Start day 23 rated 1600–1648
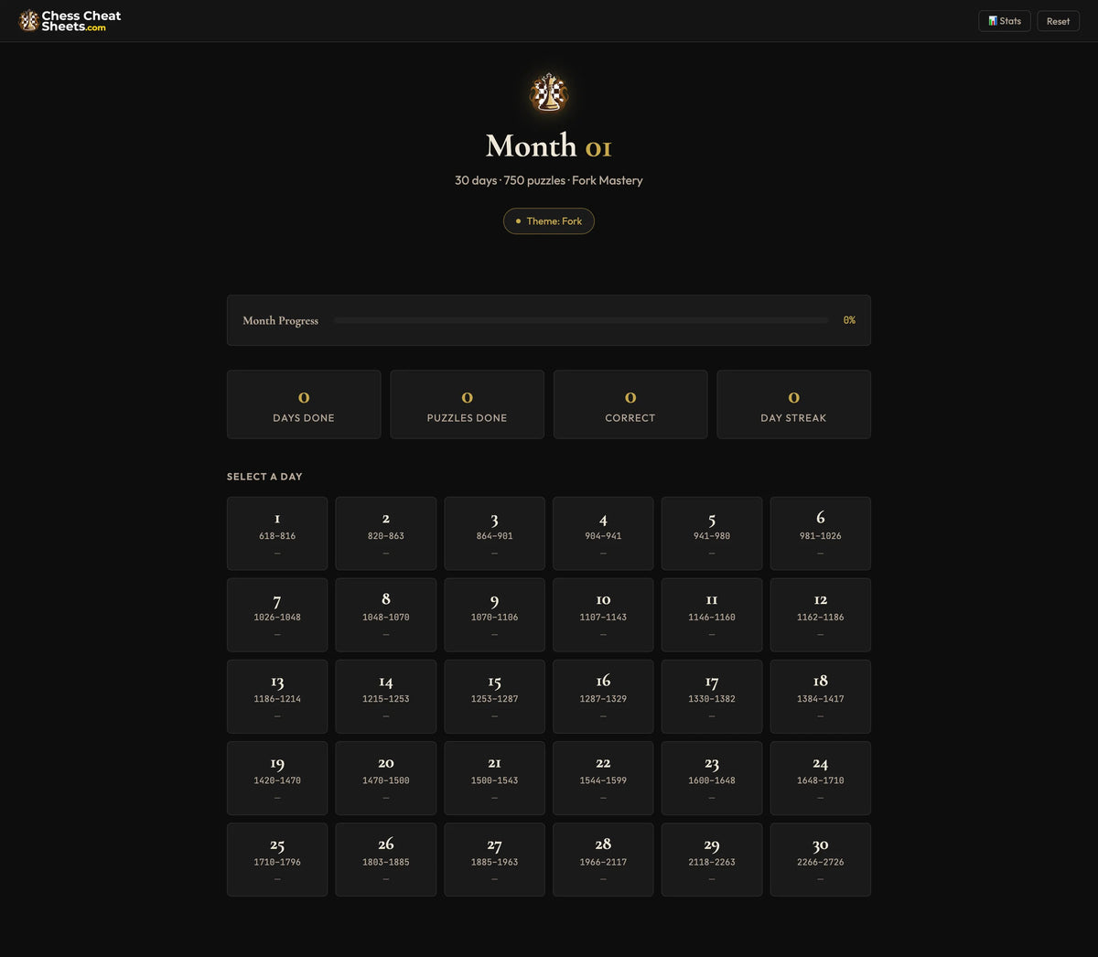 coord(712,778)
